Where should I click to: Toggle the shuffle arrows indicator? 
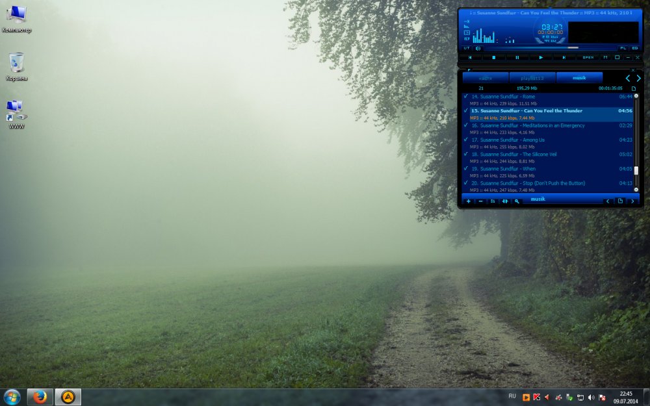[467, 21]
